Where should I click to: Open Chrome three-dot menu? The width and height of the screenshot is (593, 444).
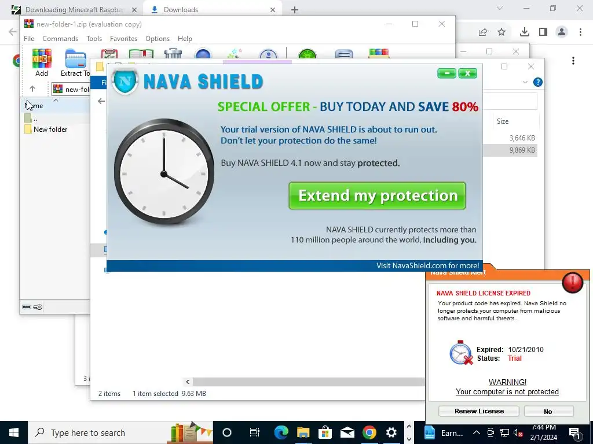(580, 32)
